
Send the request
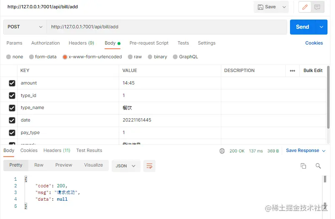[302, 27]
